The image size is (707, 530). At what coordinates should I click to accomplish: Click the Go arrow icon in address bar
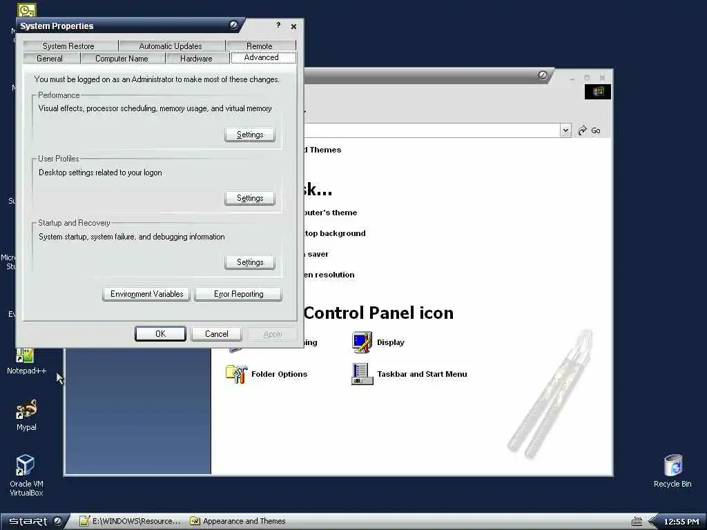pyautogui.click(x=582, y=130)
